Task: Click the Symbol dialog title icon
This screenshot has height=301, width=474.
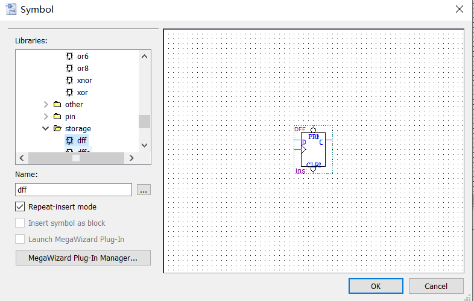Action: point(11,9)
